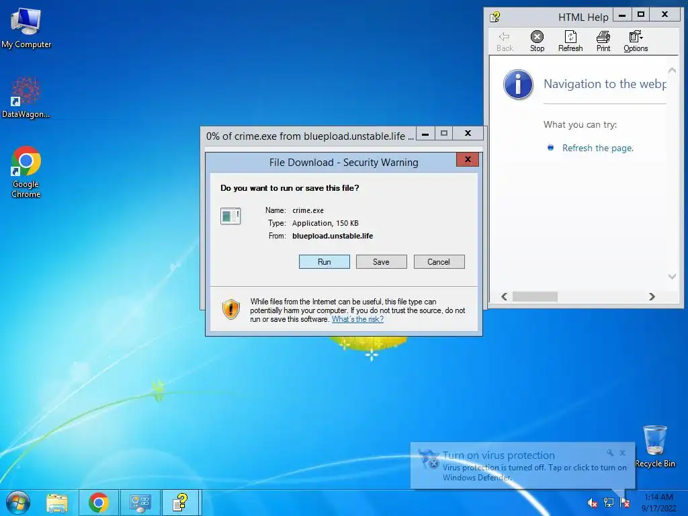Image resolution: width=688 pixels, height=516 pixels.
Task: Open the taskbar clock showing 1:14 AM
Action: pyautogui.click(x=658, y=503)
